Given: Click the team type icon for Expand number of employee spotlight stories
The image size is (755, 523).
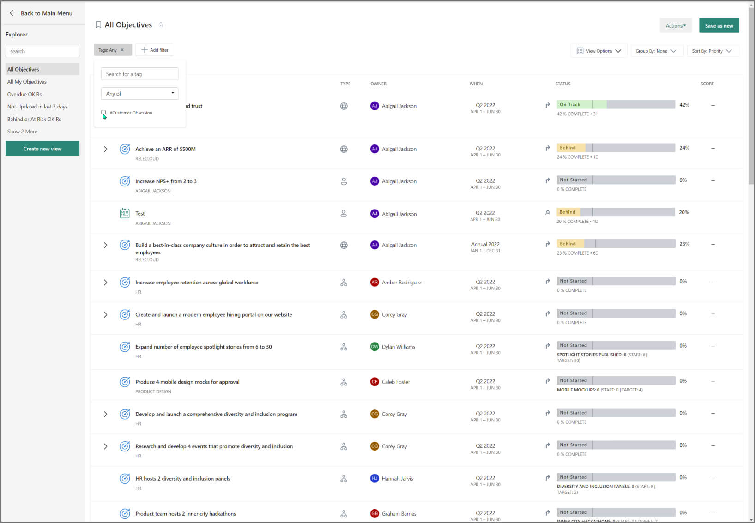Looking at the screenshot, I should 344,347.
